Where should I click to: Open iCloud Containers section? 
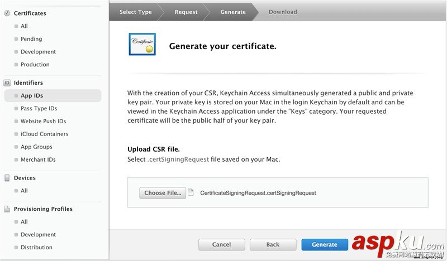pos(44,134)
